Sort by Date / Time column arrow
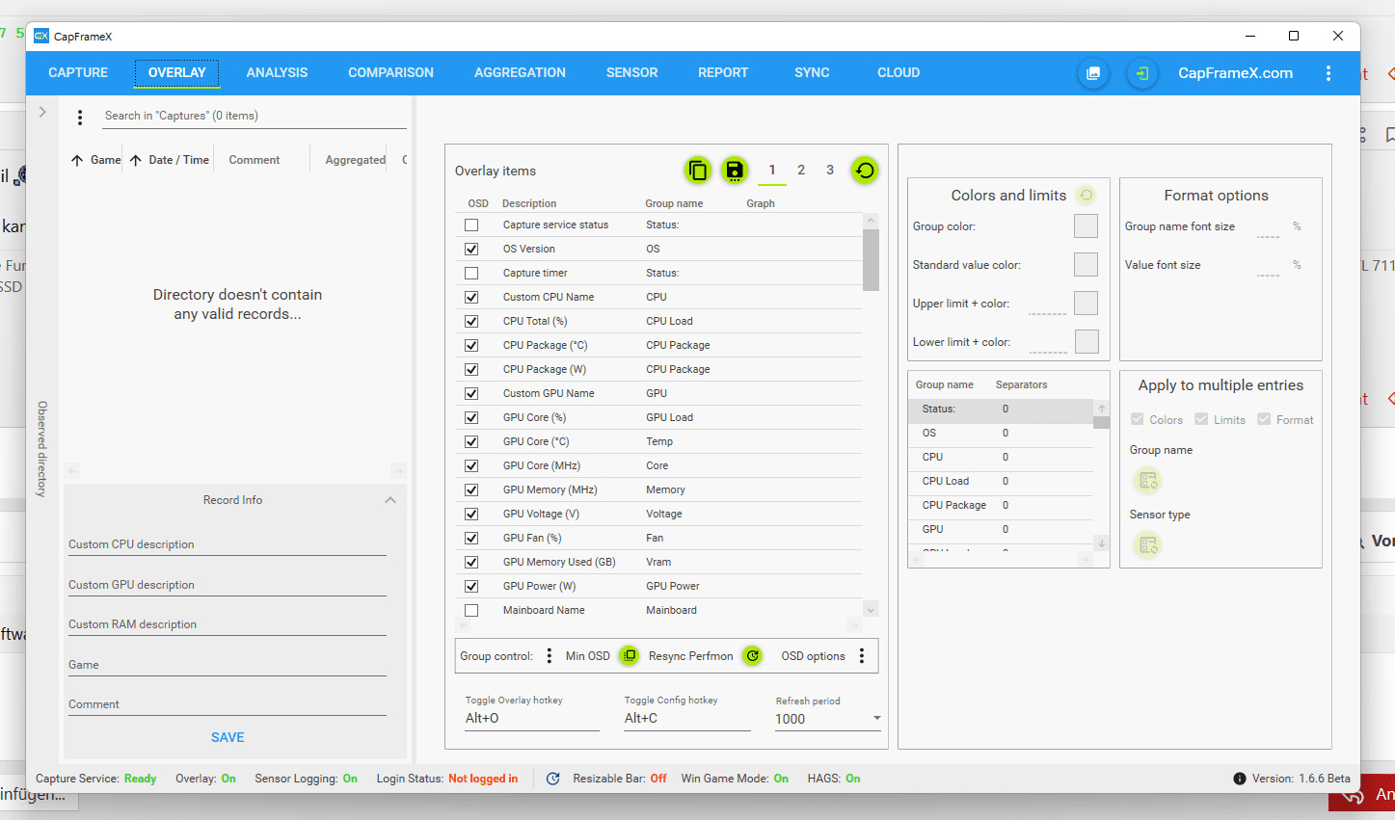Viewport: 1395px width, 820px height. [x=136, y=161]
